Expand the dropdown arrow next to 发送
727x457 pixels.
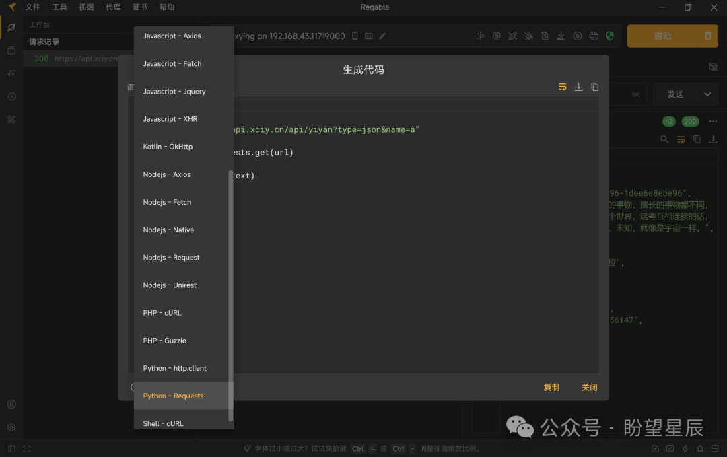707,94
